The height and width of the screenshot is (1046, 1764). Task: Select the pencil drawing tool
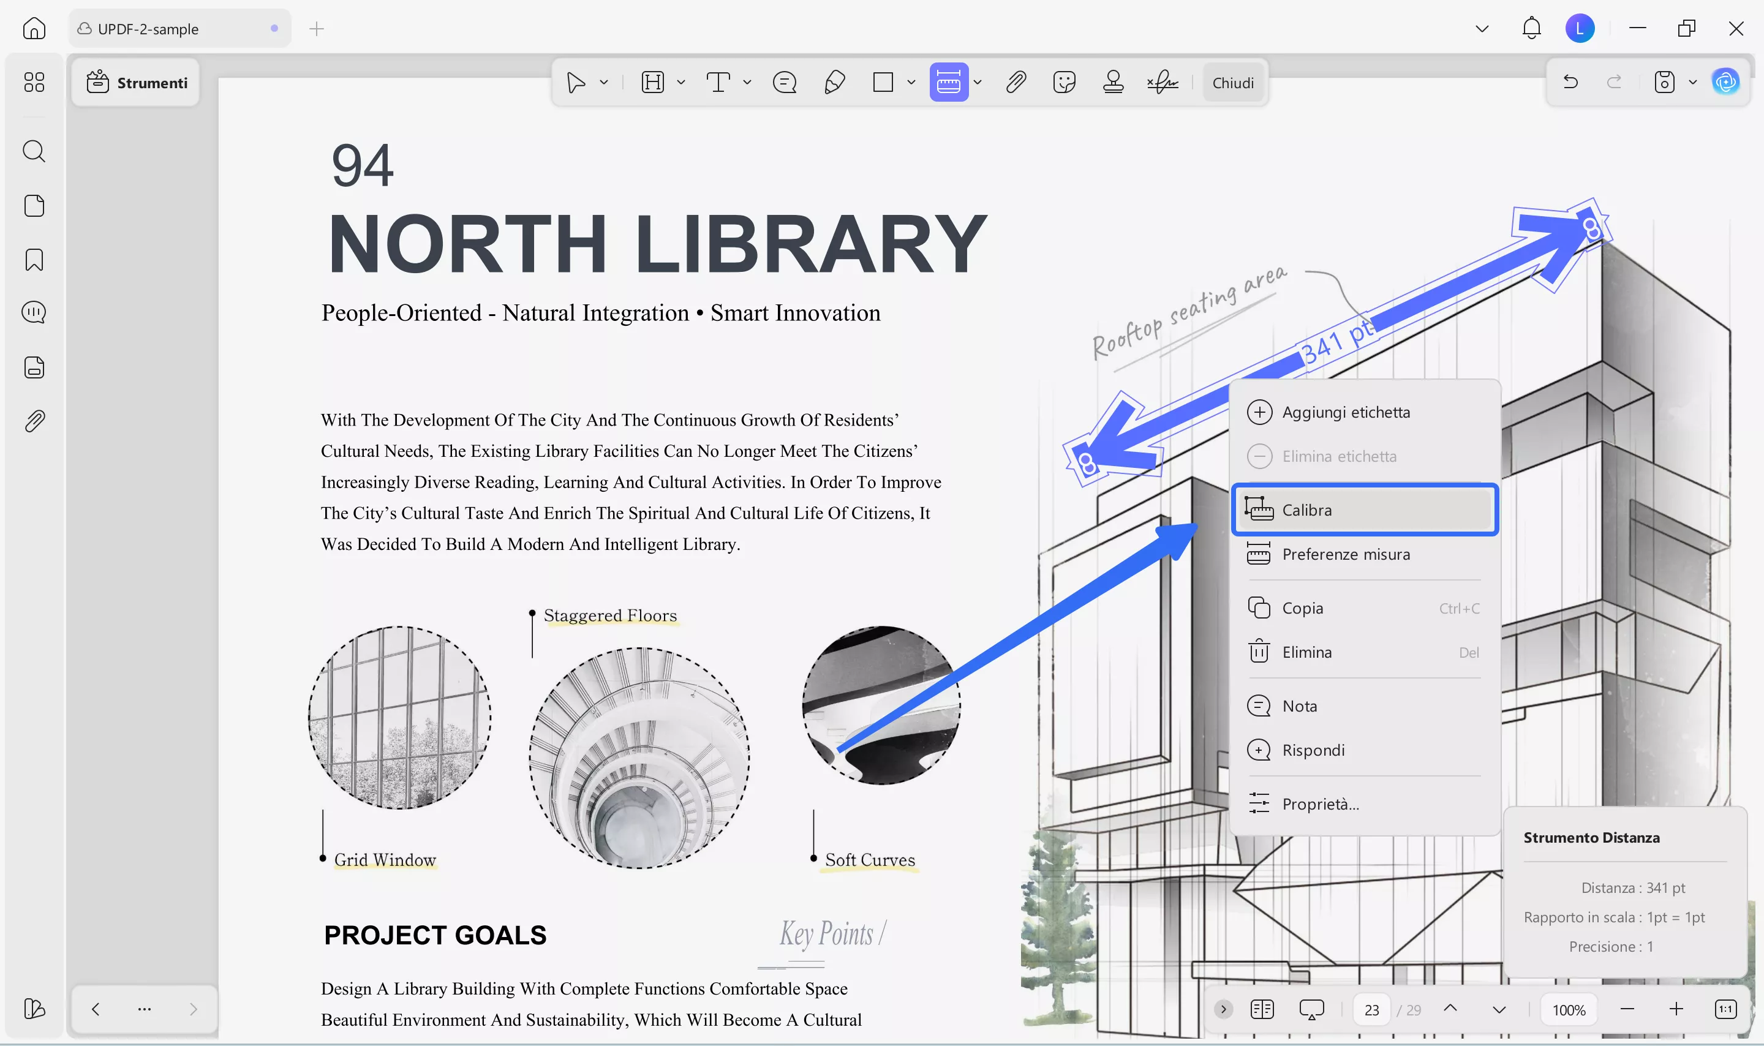pos(834,83)
